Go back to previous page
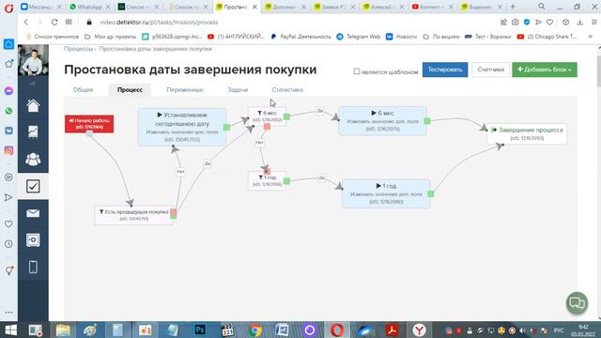Screen dimensions: 601x338 point(26,23)
